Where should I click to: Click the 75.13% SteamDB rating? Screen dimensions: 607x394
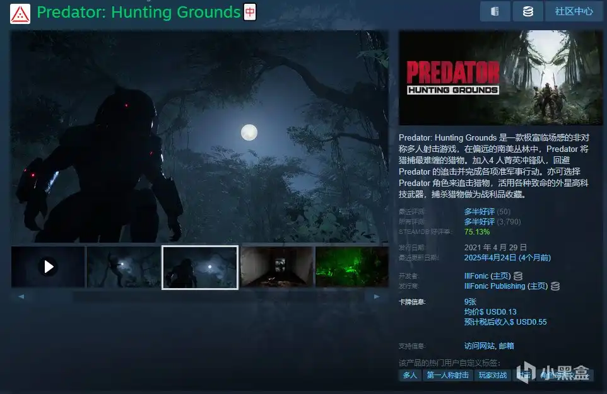click(x=477, y=231)
